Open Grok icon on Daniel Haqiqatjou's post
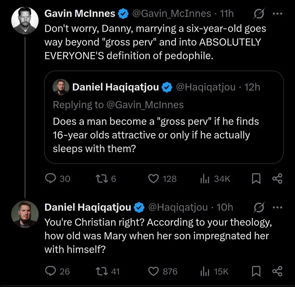295x287 pixels. (x=259, y=207)
